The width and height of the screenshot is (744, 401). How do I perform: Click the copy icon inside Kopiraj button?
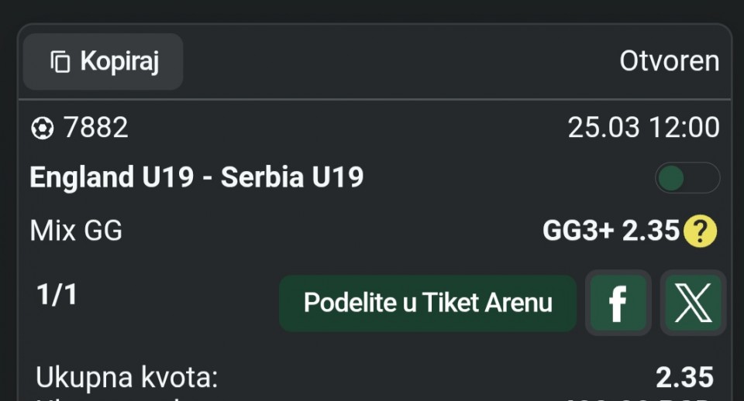pos(60,62)
